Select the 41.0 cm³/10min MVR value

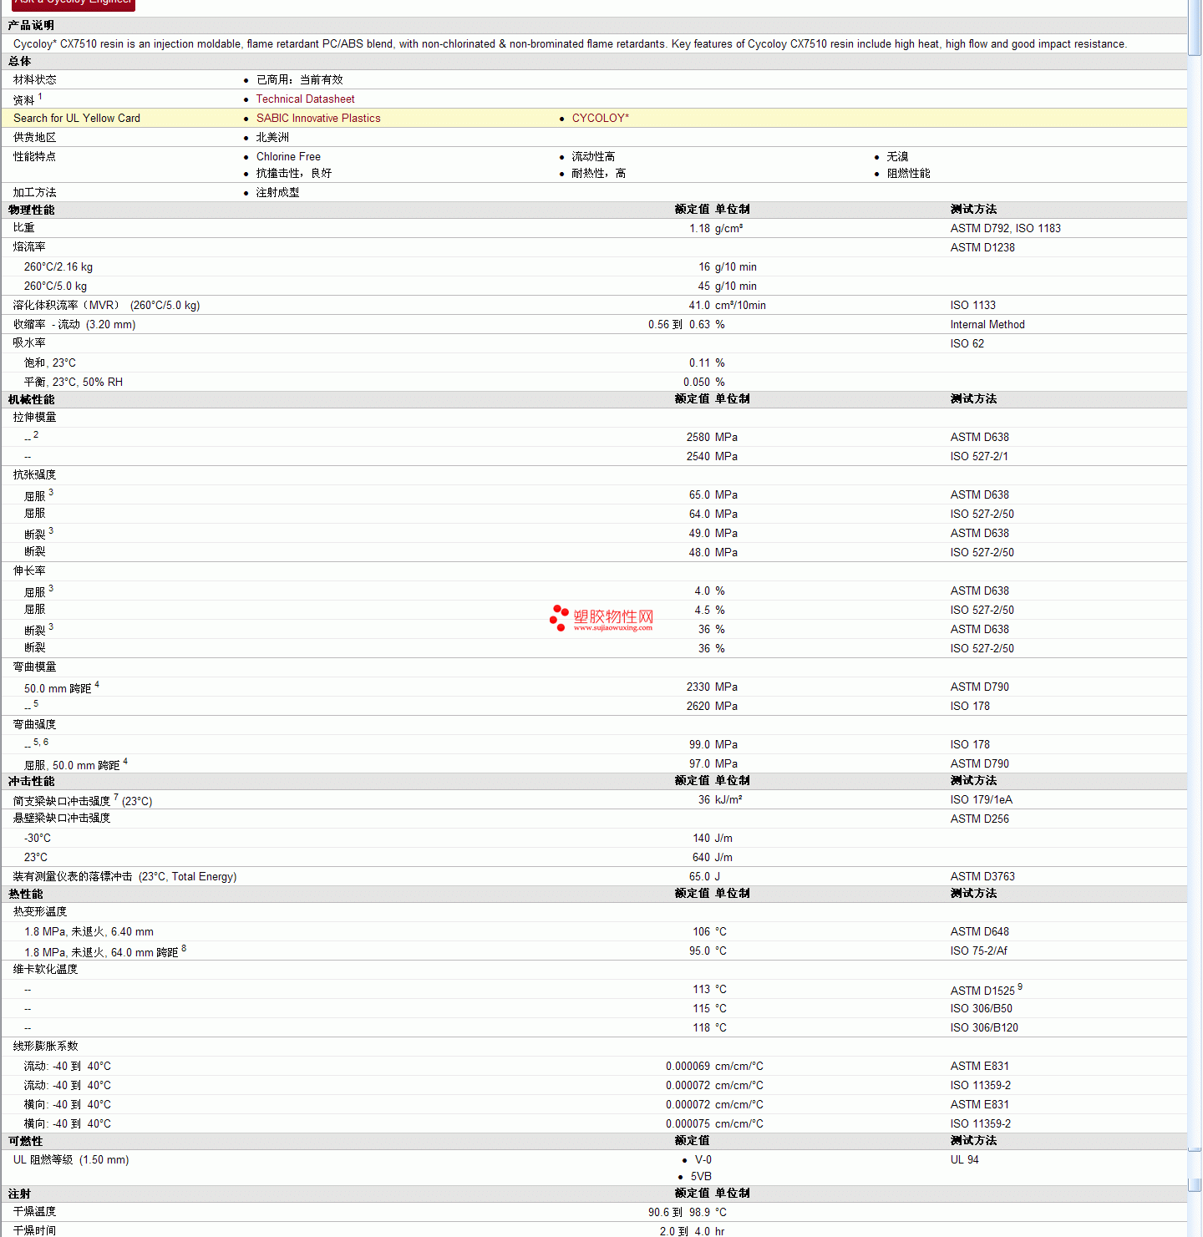click(728, 305)
